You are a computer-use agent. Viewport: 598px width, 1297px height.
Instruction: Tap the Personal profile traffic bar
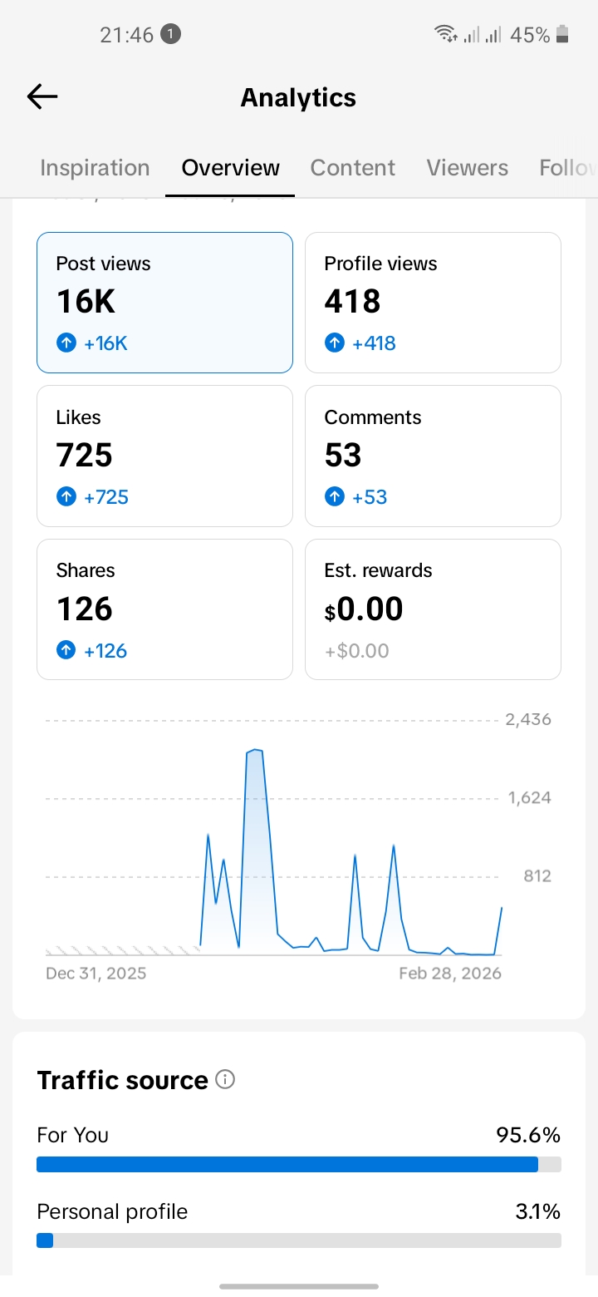pyautogui.click(x=299, y=1240)
